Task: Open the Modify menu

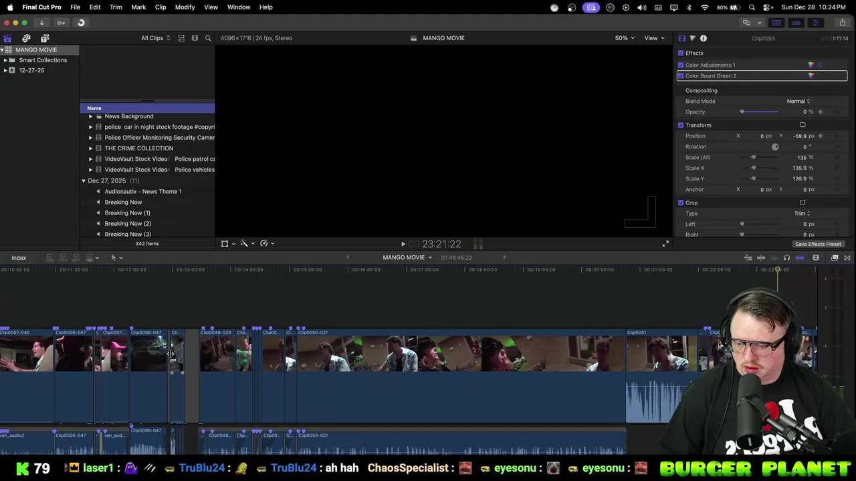Action: coord(185,7)
